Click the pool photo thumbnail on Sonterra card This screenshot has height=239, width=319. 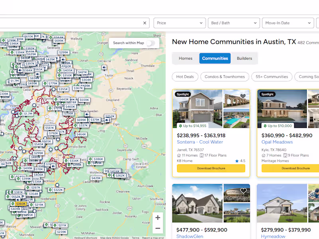(236, 118)
